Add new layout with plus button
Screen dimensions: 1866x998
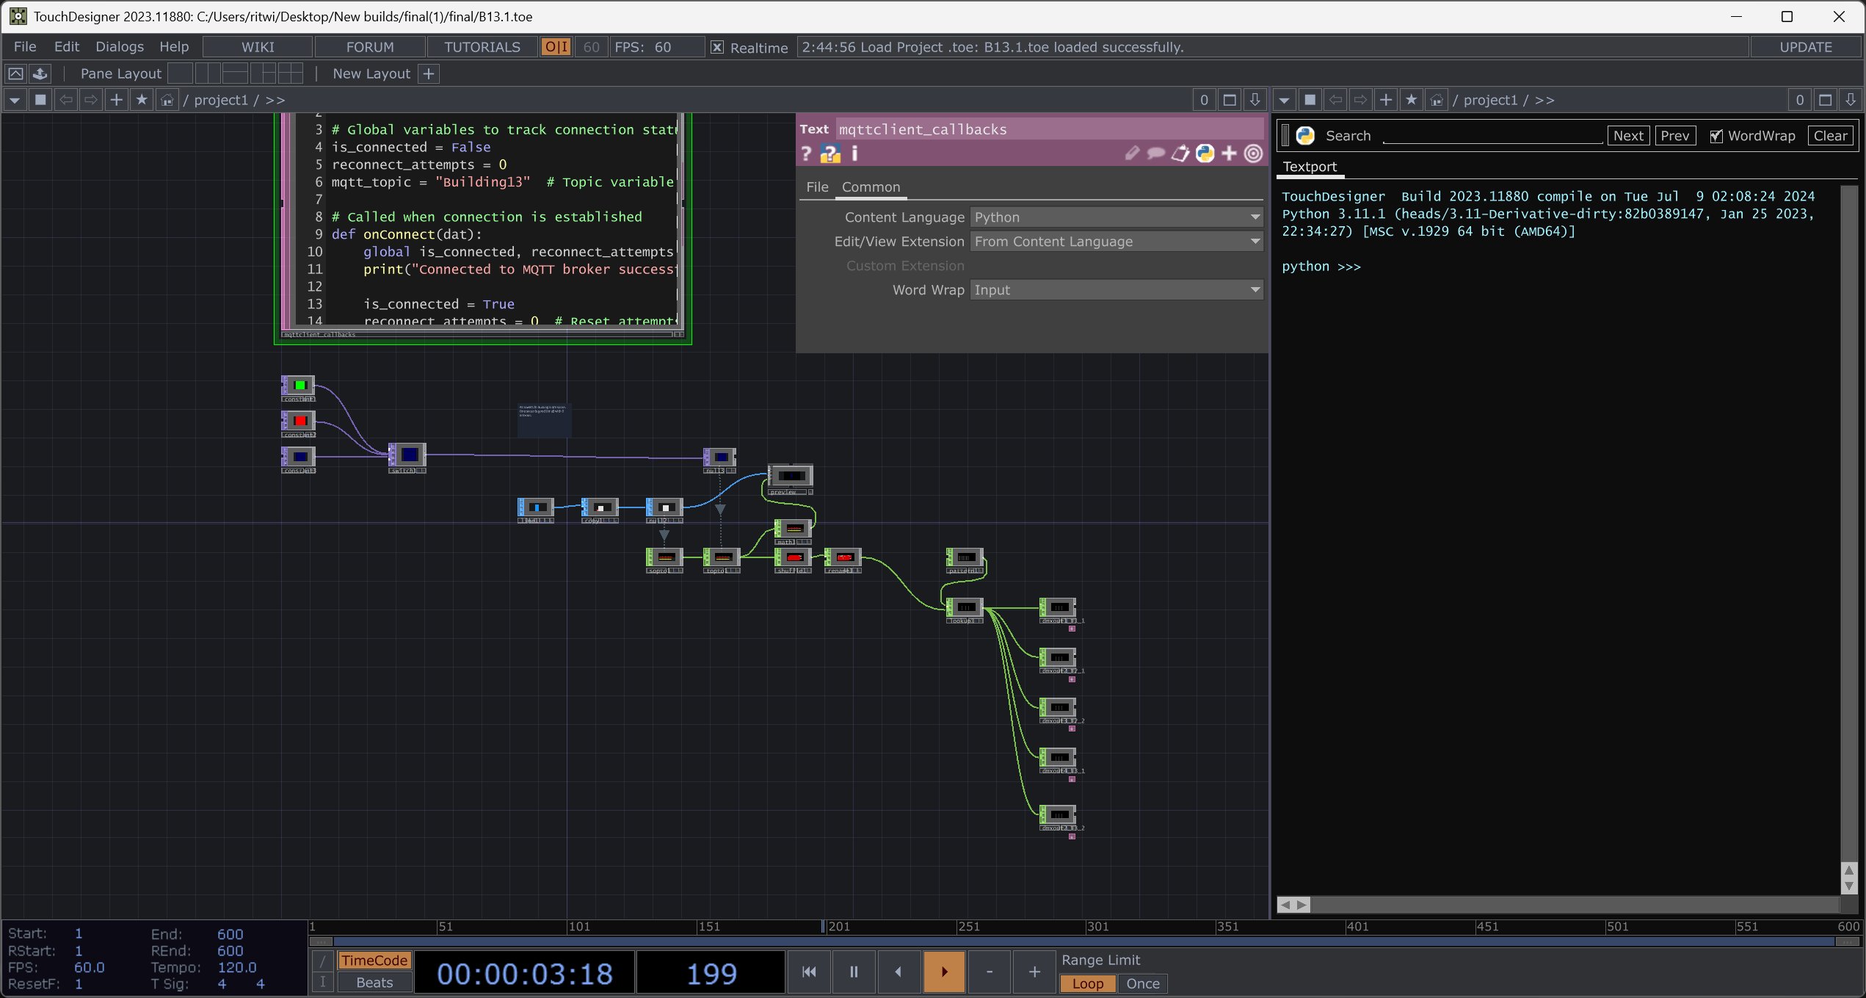[x=429, y=73]
